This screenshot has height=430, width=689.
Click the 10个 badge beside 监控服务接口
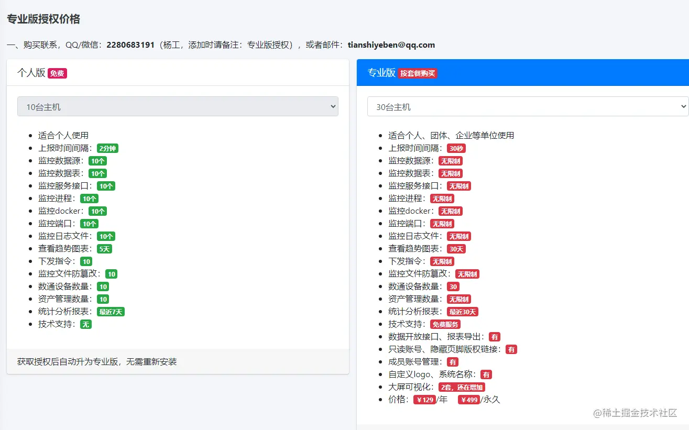106,186
